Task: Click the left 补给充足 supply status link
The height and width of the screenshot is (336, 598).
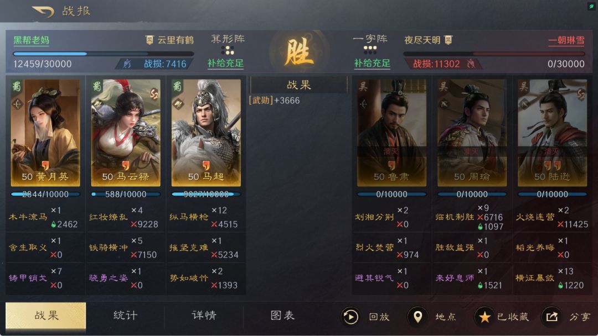Action: click(225, 64)
